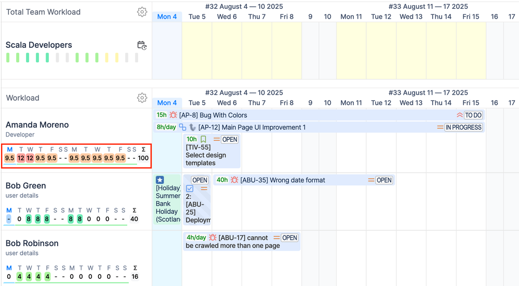
Task: Click Amanda Moreno's total of 100 hours
Action: point(143,158)
